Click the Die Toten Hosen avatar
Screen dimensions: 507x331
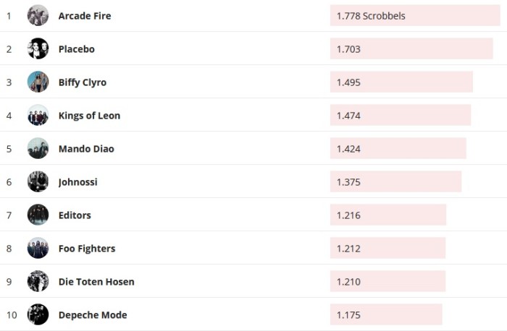pos(38,281)
